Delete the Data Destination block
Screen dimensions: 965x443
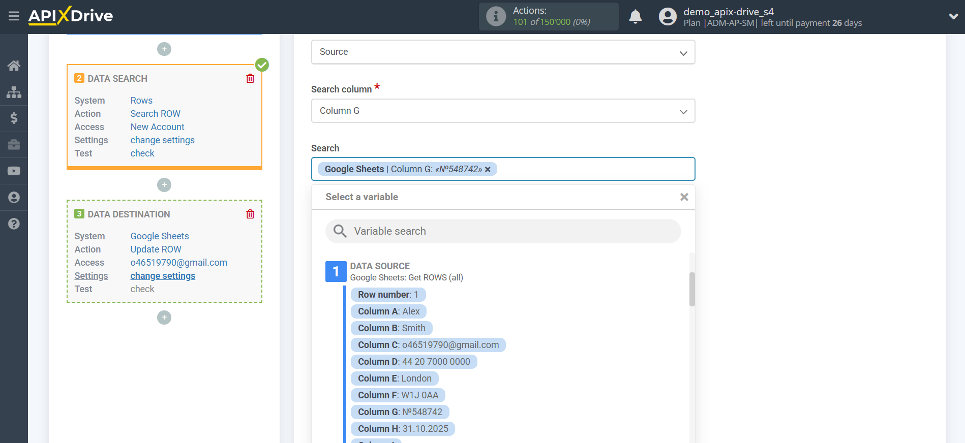[250, 214]
